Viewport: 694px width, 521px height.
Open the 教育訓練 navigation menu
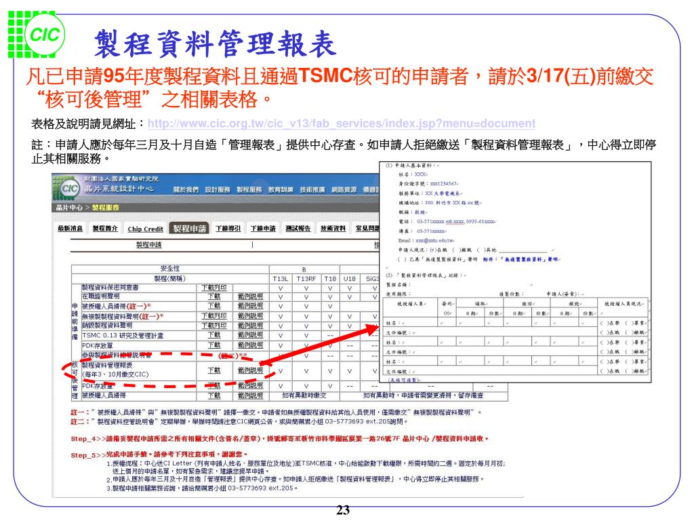click(281, 190)
